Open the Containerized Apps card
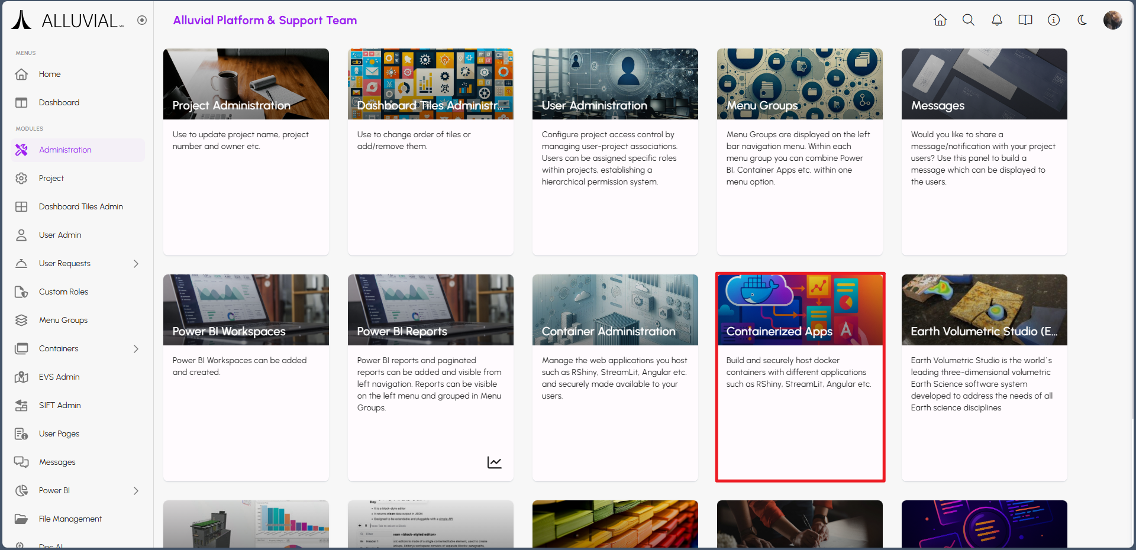Screen dimensions: 1136x550 click(799, 377)
